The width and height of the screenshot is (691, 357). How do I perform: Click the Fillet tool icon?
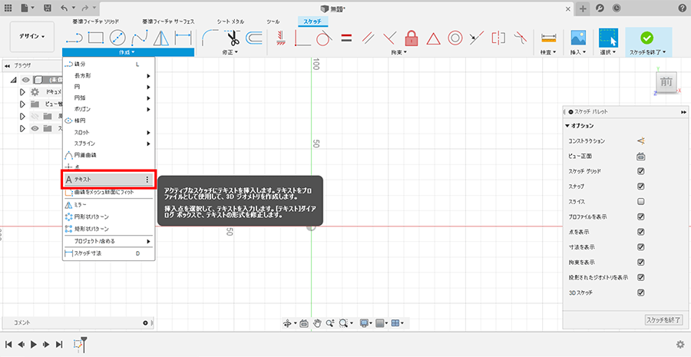pyautogui.click(x=209, y=37)
